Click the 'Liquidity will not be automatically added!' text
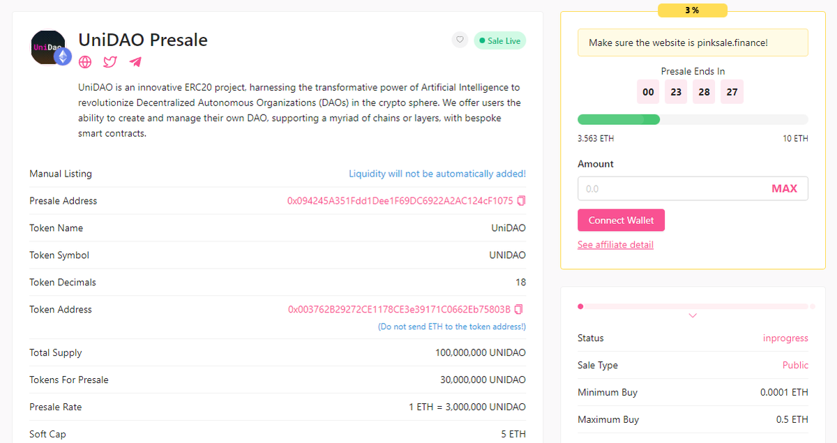837x443 pixels. (x=437, y=174)
